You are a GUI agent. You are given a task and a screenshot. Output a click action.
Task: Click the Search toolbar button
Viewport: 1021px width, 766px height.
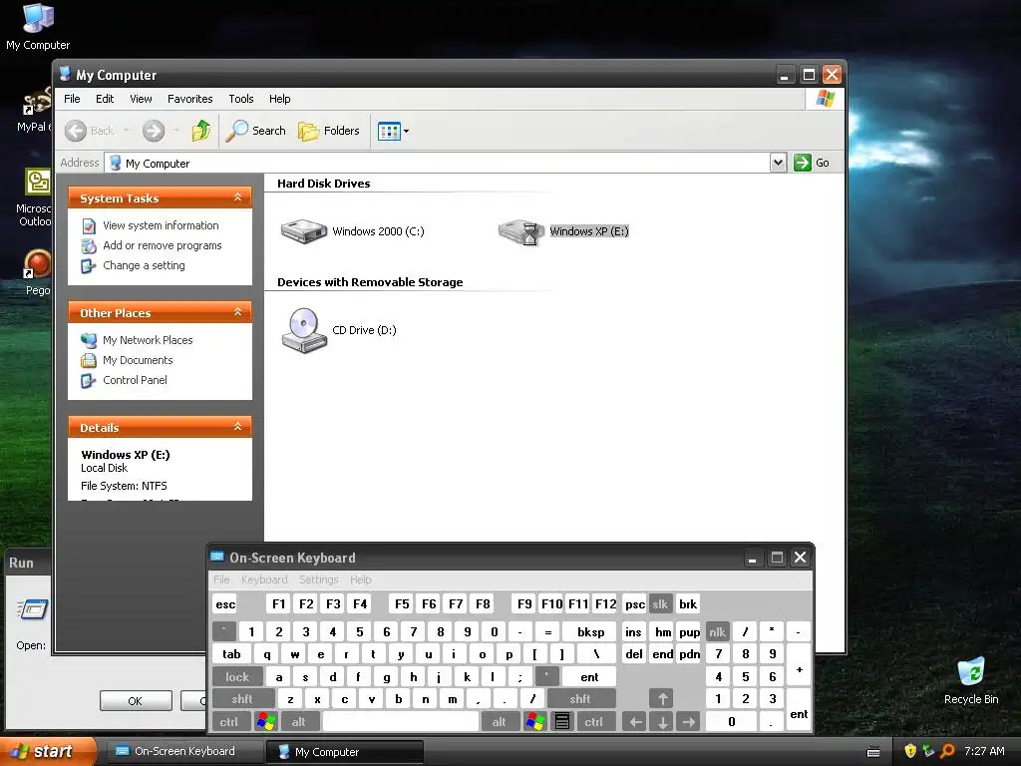point(256,131)
